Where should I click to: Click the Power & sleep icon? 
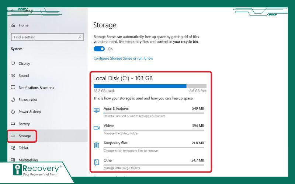tap(13, 112)
